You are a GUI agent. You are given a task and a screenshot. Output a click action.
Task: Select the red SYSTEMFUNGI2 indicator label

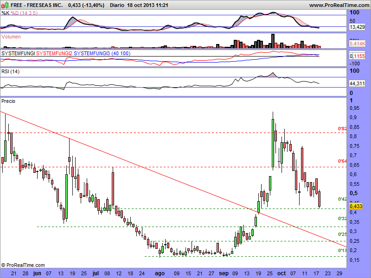[x=54, y=53]
